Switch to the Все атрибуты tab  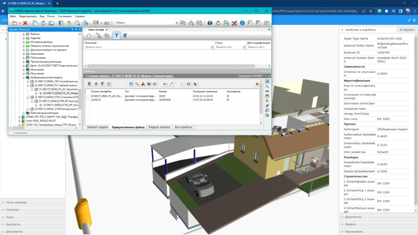[x=183, y=127]
